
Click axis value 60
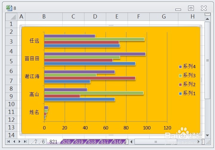click(106, 128)
